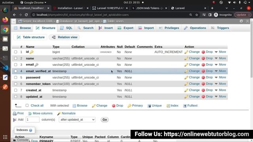Open a new Chrome tab
This screenshot has width=253, height=142.
point(212,8)
